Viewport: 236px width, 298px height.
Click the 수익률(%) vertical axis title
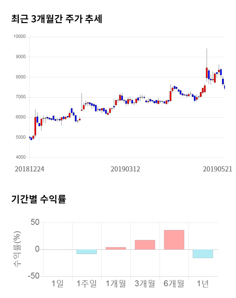click(17, 249)
